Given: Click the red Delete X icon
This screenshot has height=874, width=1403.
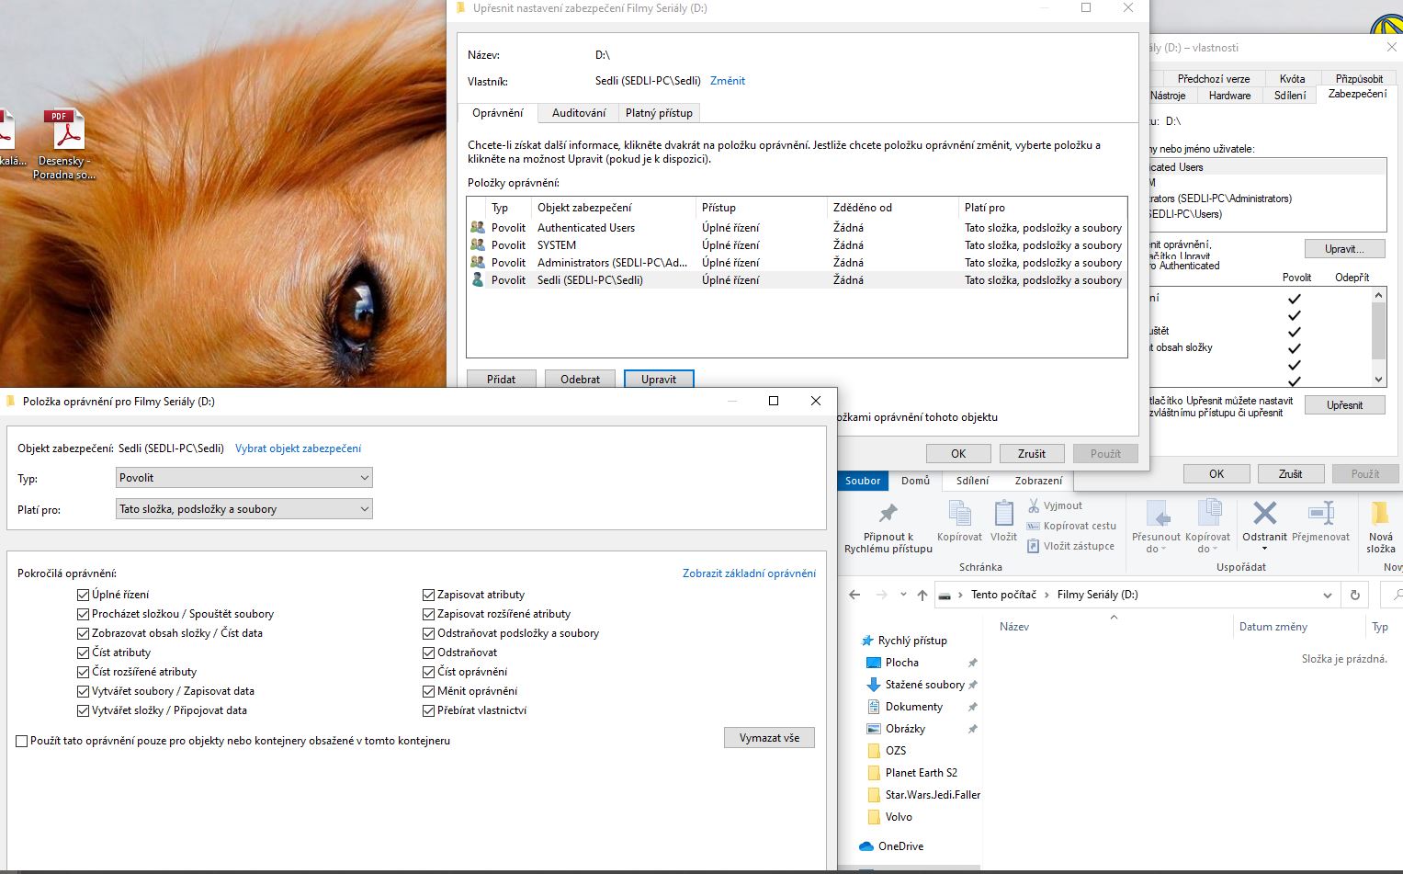Looking at the screenshot, I should pos(1264,513).
